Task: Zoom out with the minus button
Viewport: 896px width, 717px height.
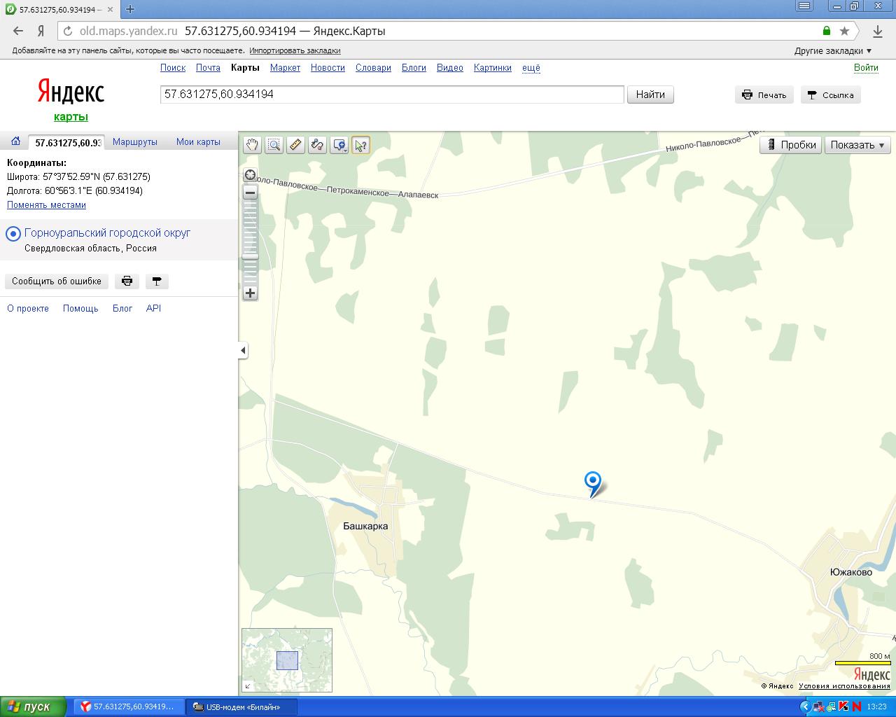Action: click(250, 193)
